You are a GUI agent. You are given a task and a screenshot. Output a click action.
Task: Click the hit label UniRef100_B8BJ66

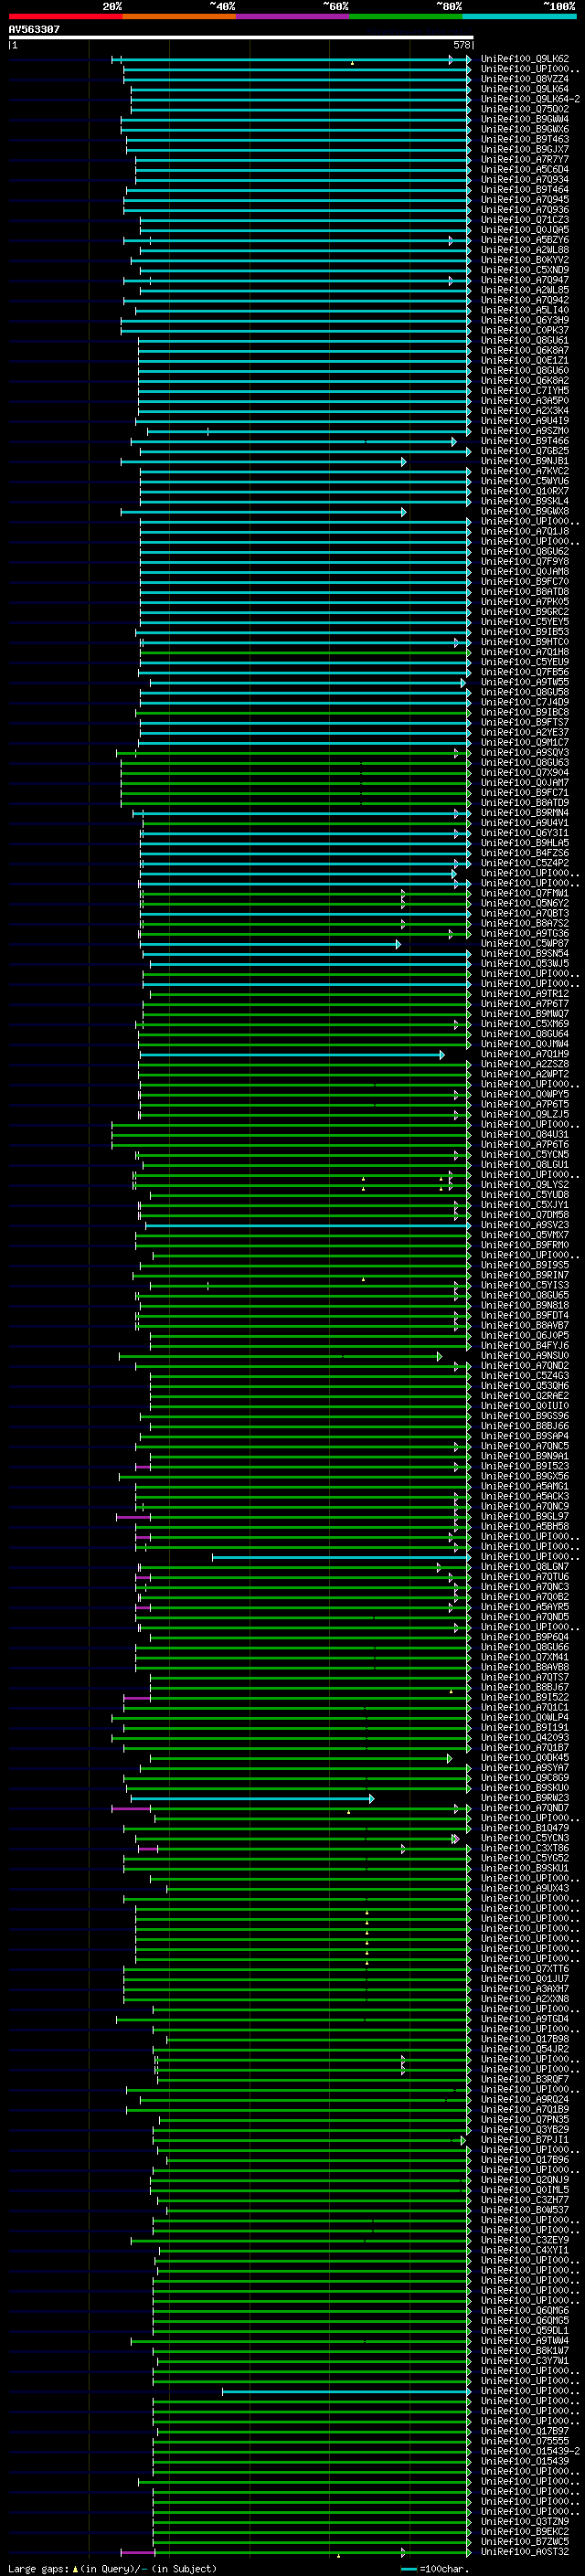(525, 1426)
